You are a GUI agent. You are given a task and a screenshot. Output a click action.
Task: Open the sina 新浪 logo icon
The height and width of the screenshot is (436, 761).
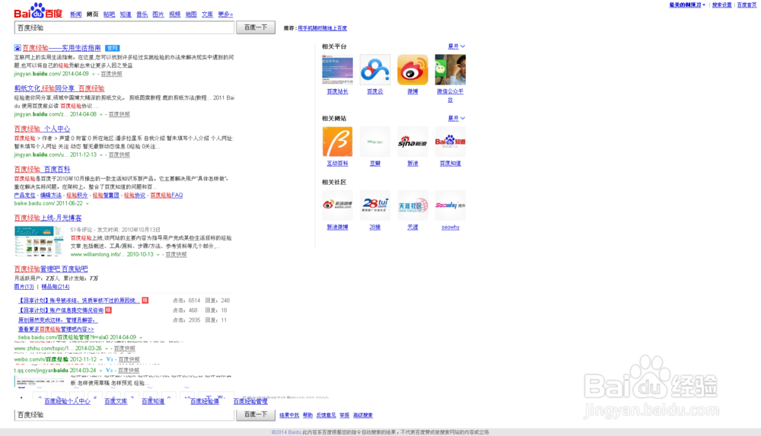point(412,142)
